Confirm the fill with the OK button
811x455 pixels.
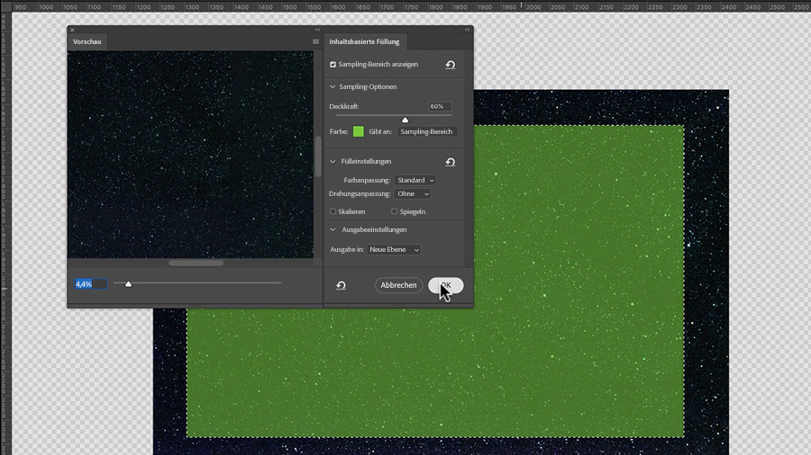click(445, 285)
